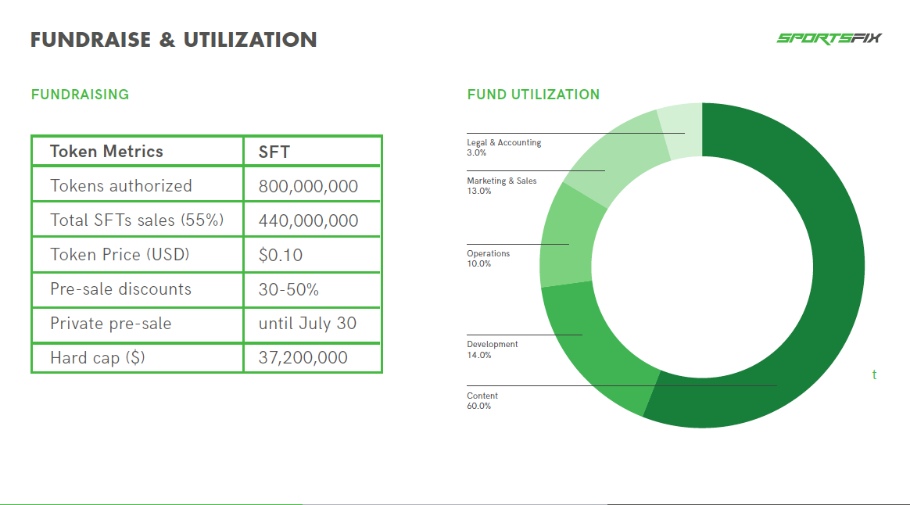The width and height of the screenshot is (910, 505).
Task: Click the Content 60.0% label
Action: [x=482, y=400]
